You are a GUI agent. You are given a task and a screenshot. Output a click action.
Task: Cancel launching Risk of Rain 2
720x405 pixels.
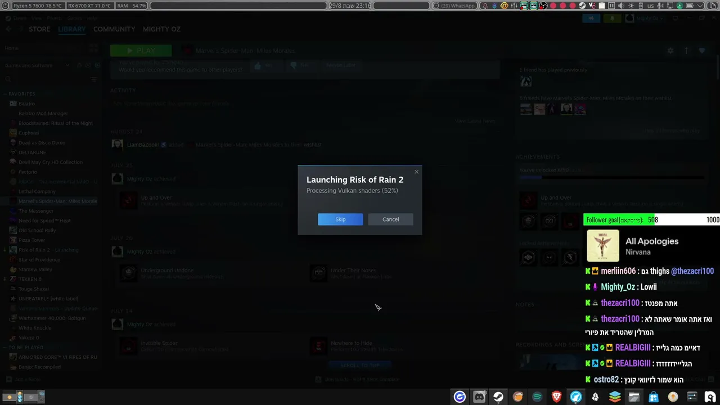click(x=390, y=219)
